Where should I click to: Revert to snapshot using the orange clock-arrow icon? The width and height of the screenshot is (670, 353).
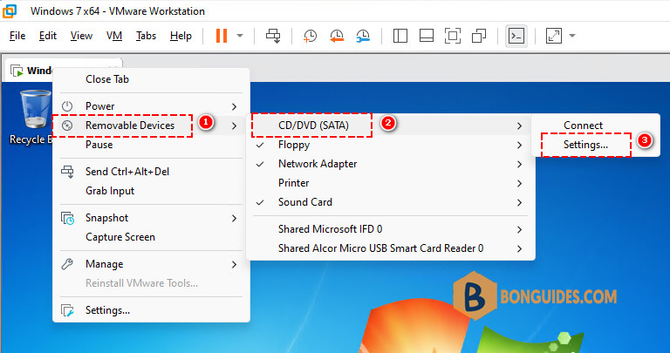337,36
